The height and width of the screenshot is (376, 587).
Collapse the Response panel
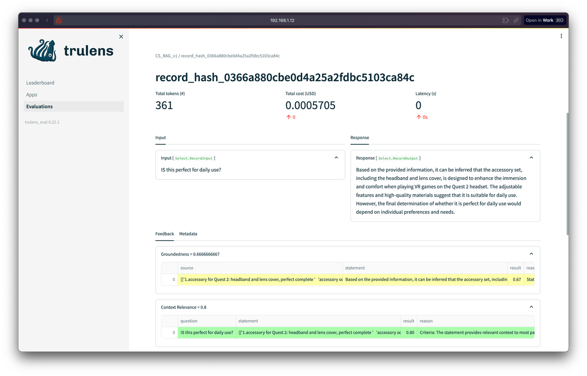point(531,157)
